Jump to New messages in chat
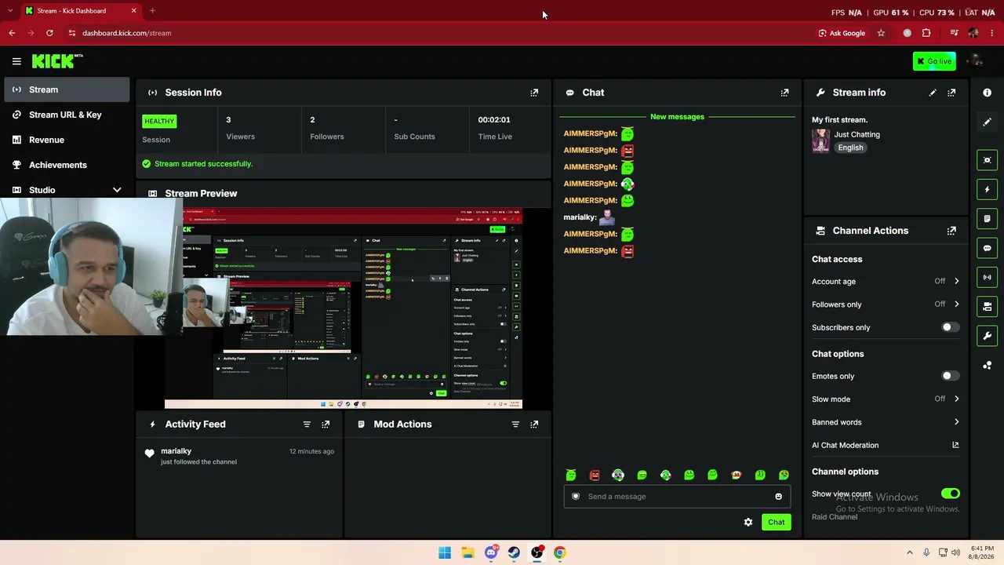This screenshot has width=1004, height=565. (x=677, y=117)
